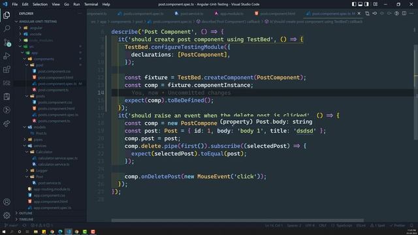This screenshot has height=235, width=418.
Task: Open the Manage gear icon
Action: (x=7, y=215)
